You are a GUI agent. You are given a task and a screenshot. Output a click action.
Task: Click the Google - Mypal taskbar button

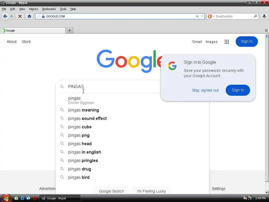[x=60, y=198]
